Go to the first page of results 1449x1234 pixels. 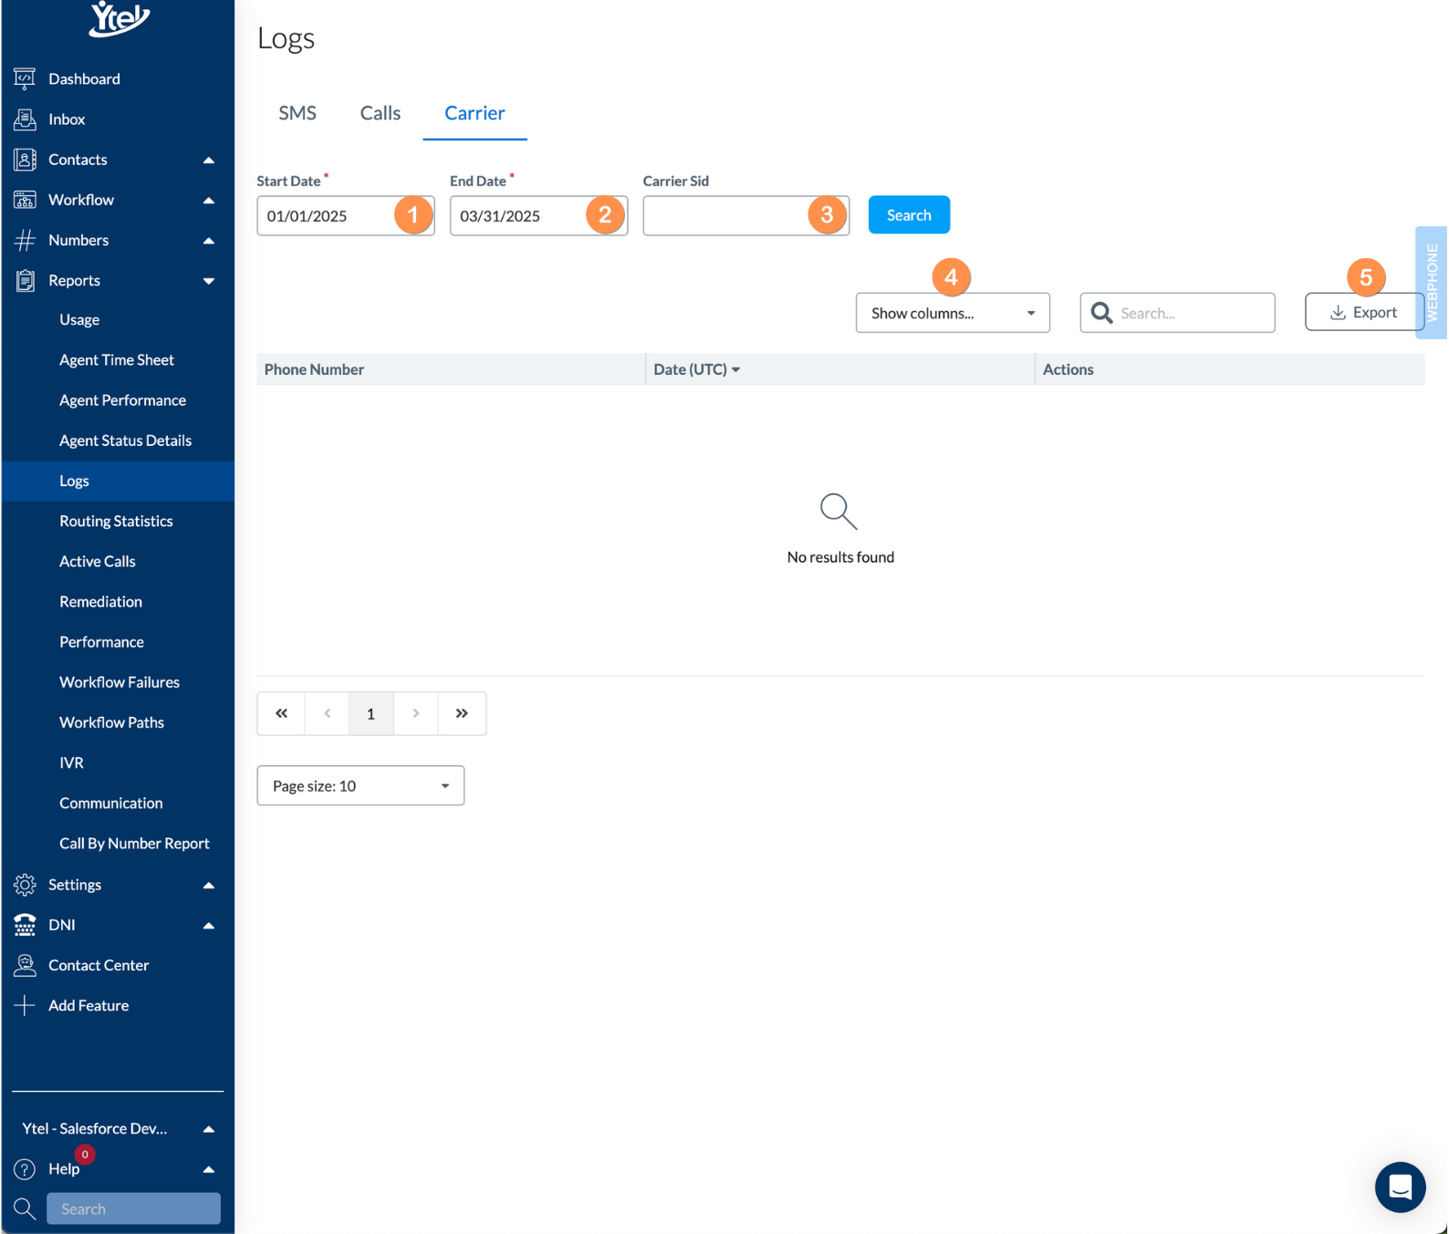tap(281, 713)
